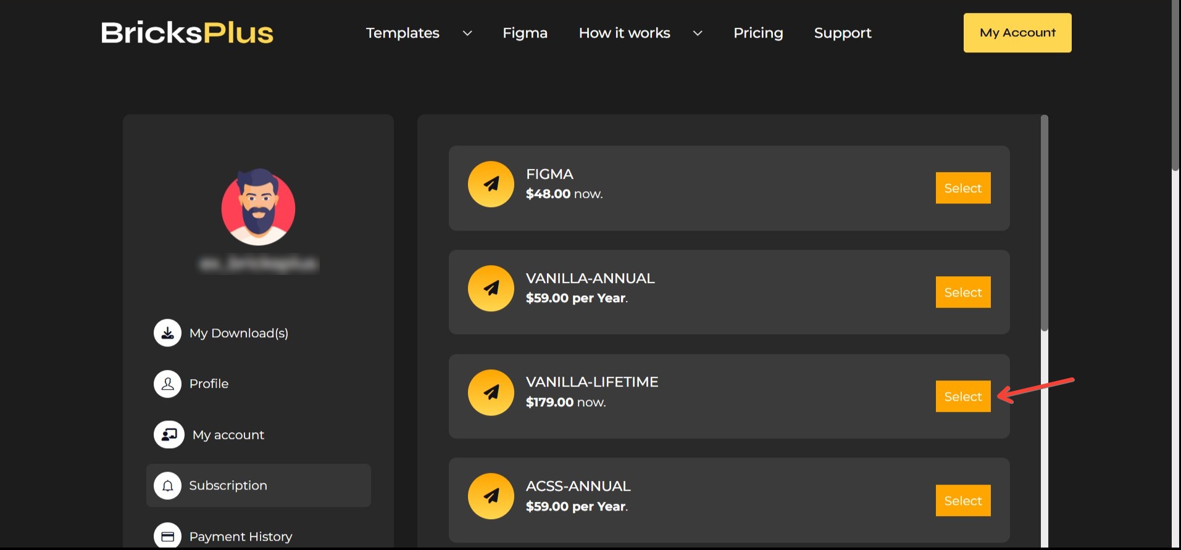Click the VANILLA-ANNUAL plan title
The width and height of the screenshot is (1181, 550).
coord(590,278)
